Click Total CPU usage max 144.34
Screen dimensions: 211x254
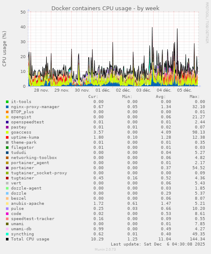(197, 239)
